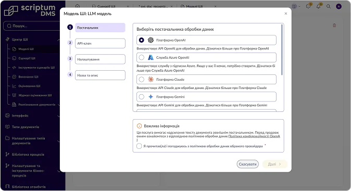Switch to the sys_doc_recogniz tab
The width and height of the screenshot is (351, 191).
click(153, 6)
